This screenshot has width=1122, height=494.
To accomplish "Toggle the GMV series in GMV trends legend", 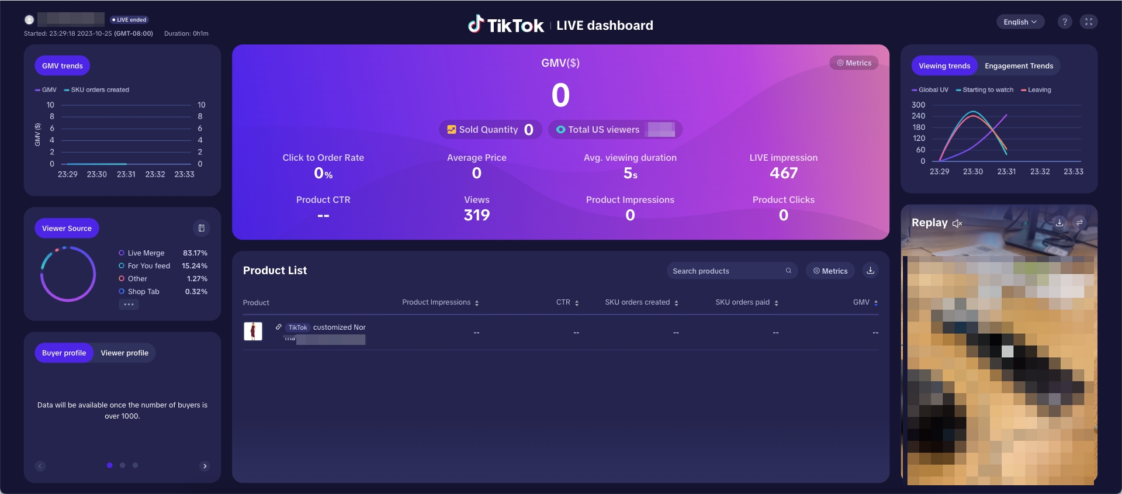I will [46, 90].
